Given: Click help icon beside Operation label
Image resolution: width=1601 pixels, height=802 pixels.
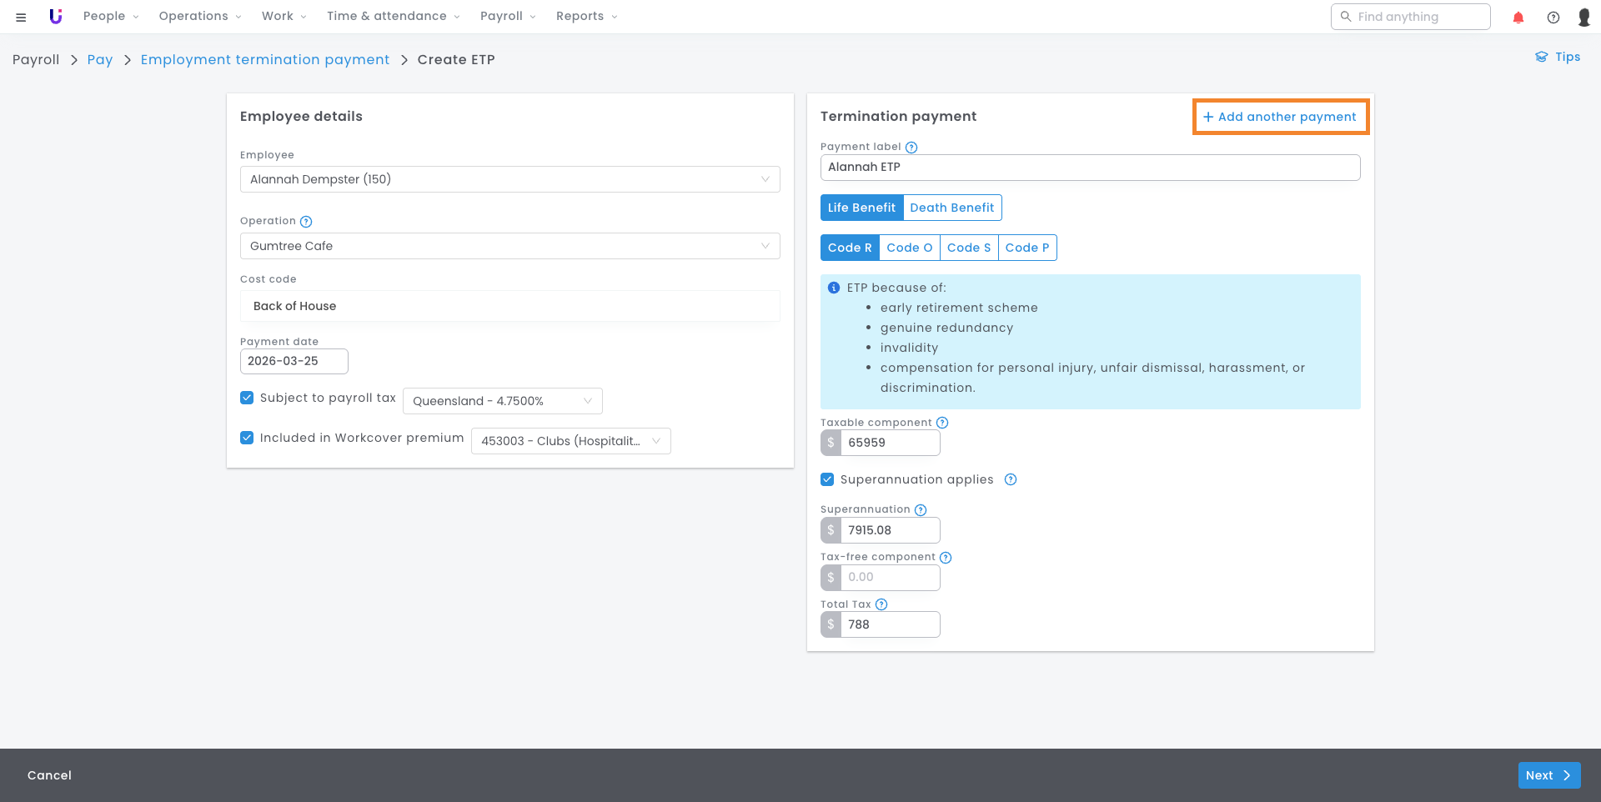Looking at the screenshot, I should point(306,222).
